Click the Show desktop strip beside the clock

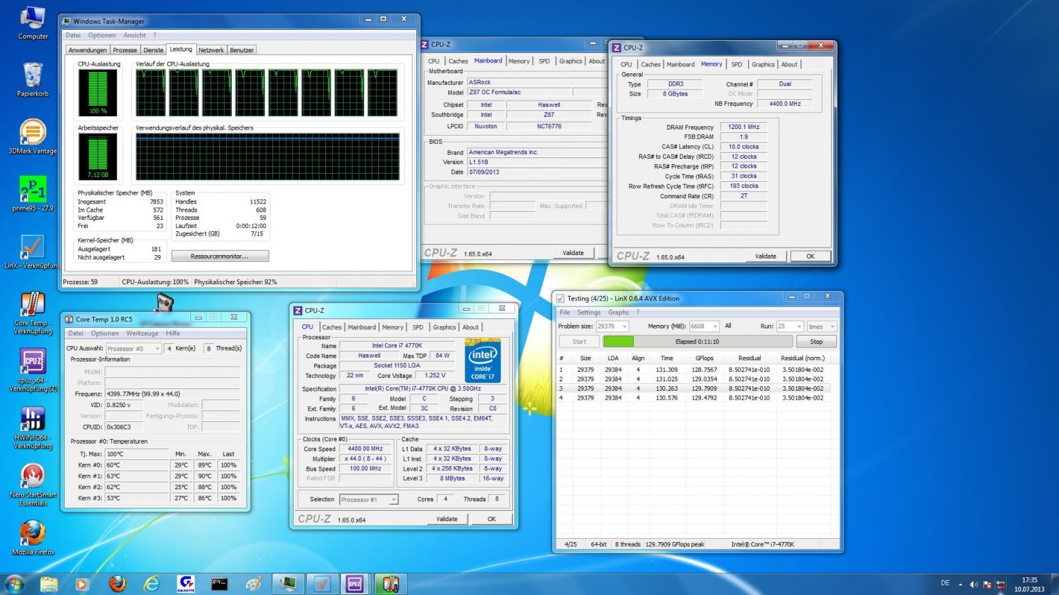pos(1054,584)
